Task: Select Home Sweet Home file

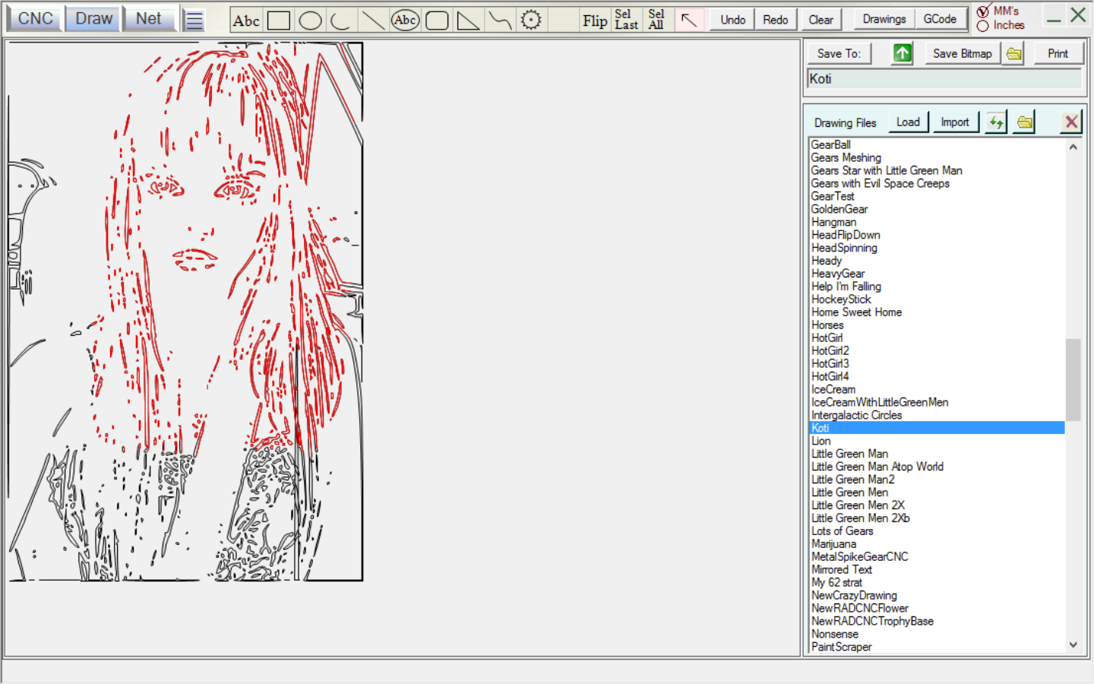Action: pos(856,312)
